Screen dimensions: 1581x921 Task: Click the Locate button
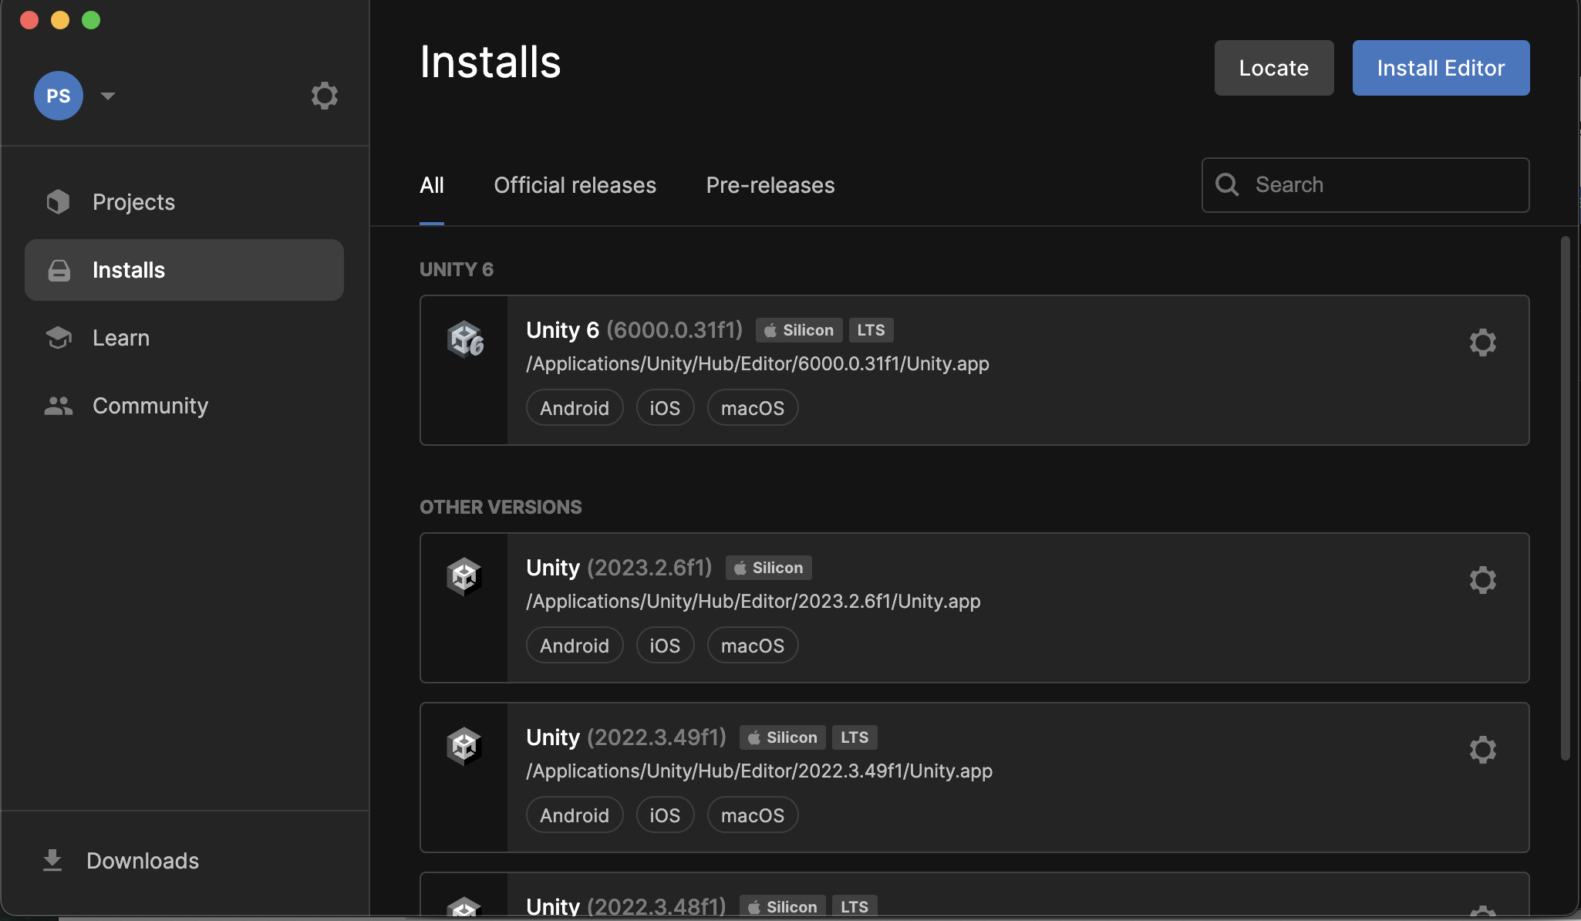(1273, 68)
